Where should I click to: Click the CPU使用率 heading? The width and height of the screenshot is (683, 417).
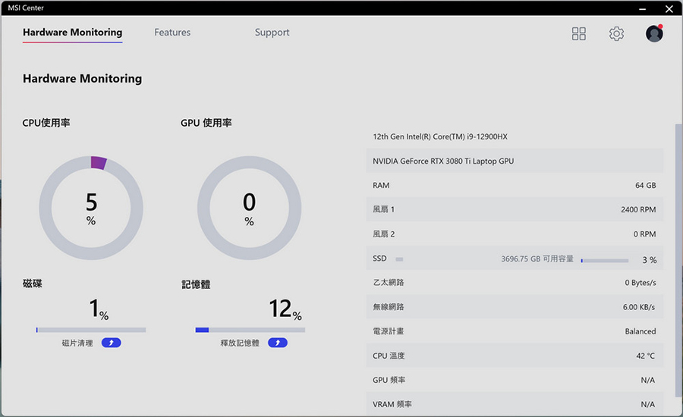46,123
